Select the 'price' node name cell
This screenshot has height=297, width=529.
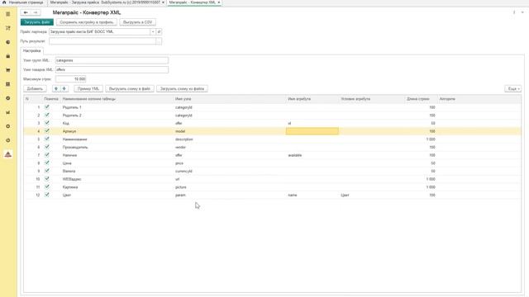pyautogui.click(x=230, y=163)
